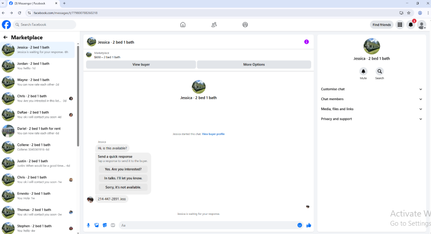Search in conversation magnifier icon
This screenshot has width=431, height=234.
tap(380, 71)
